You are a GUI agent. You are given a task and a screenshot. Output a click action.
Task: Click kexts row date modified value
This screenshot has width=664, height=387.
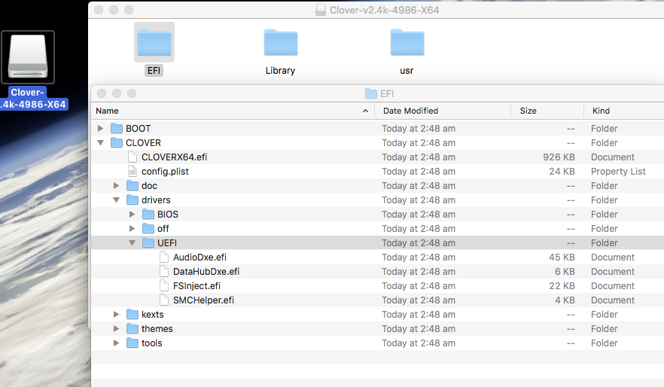pyautogui.click(x=419, y=314)
